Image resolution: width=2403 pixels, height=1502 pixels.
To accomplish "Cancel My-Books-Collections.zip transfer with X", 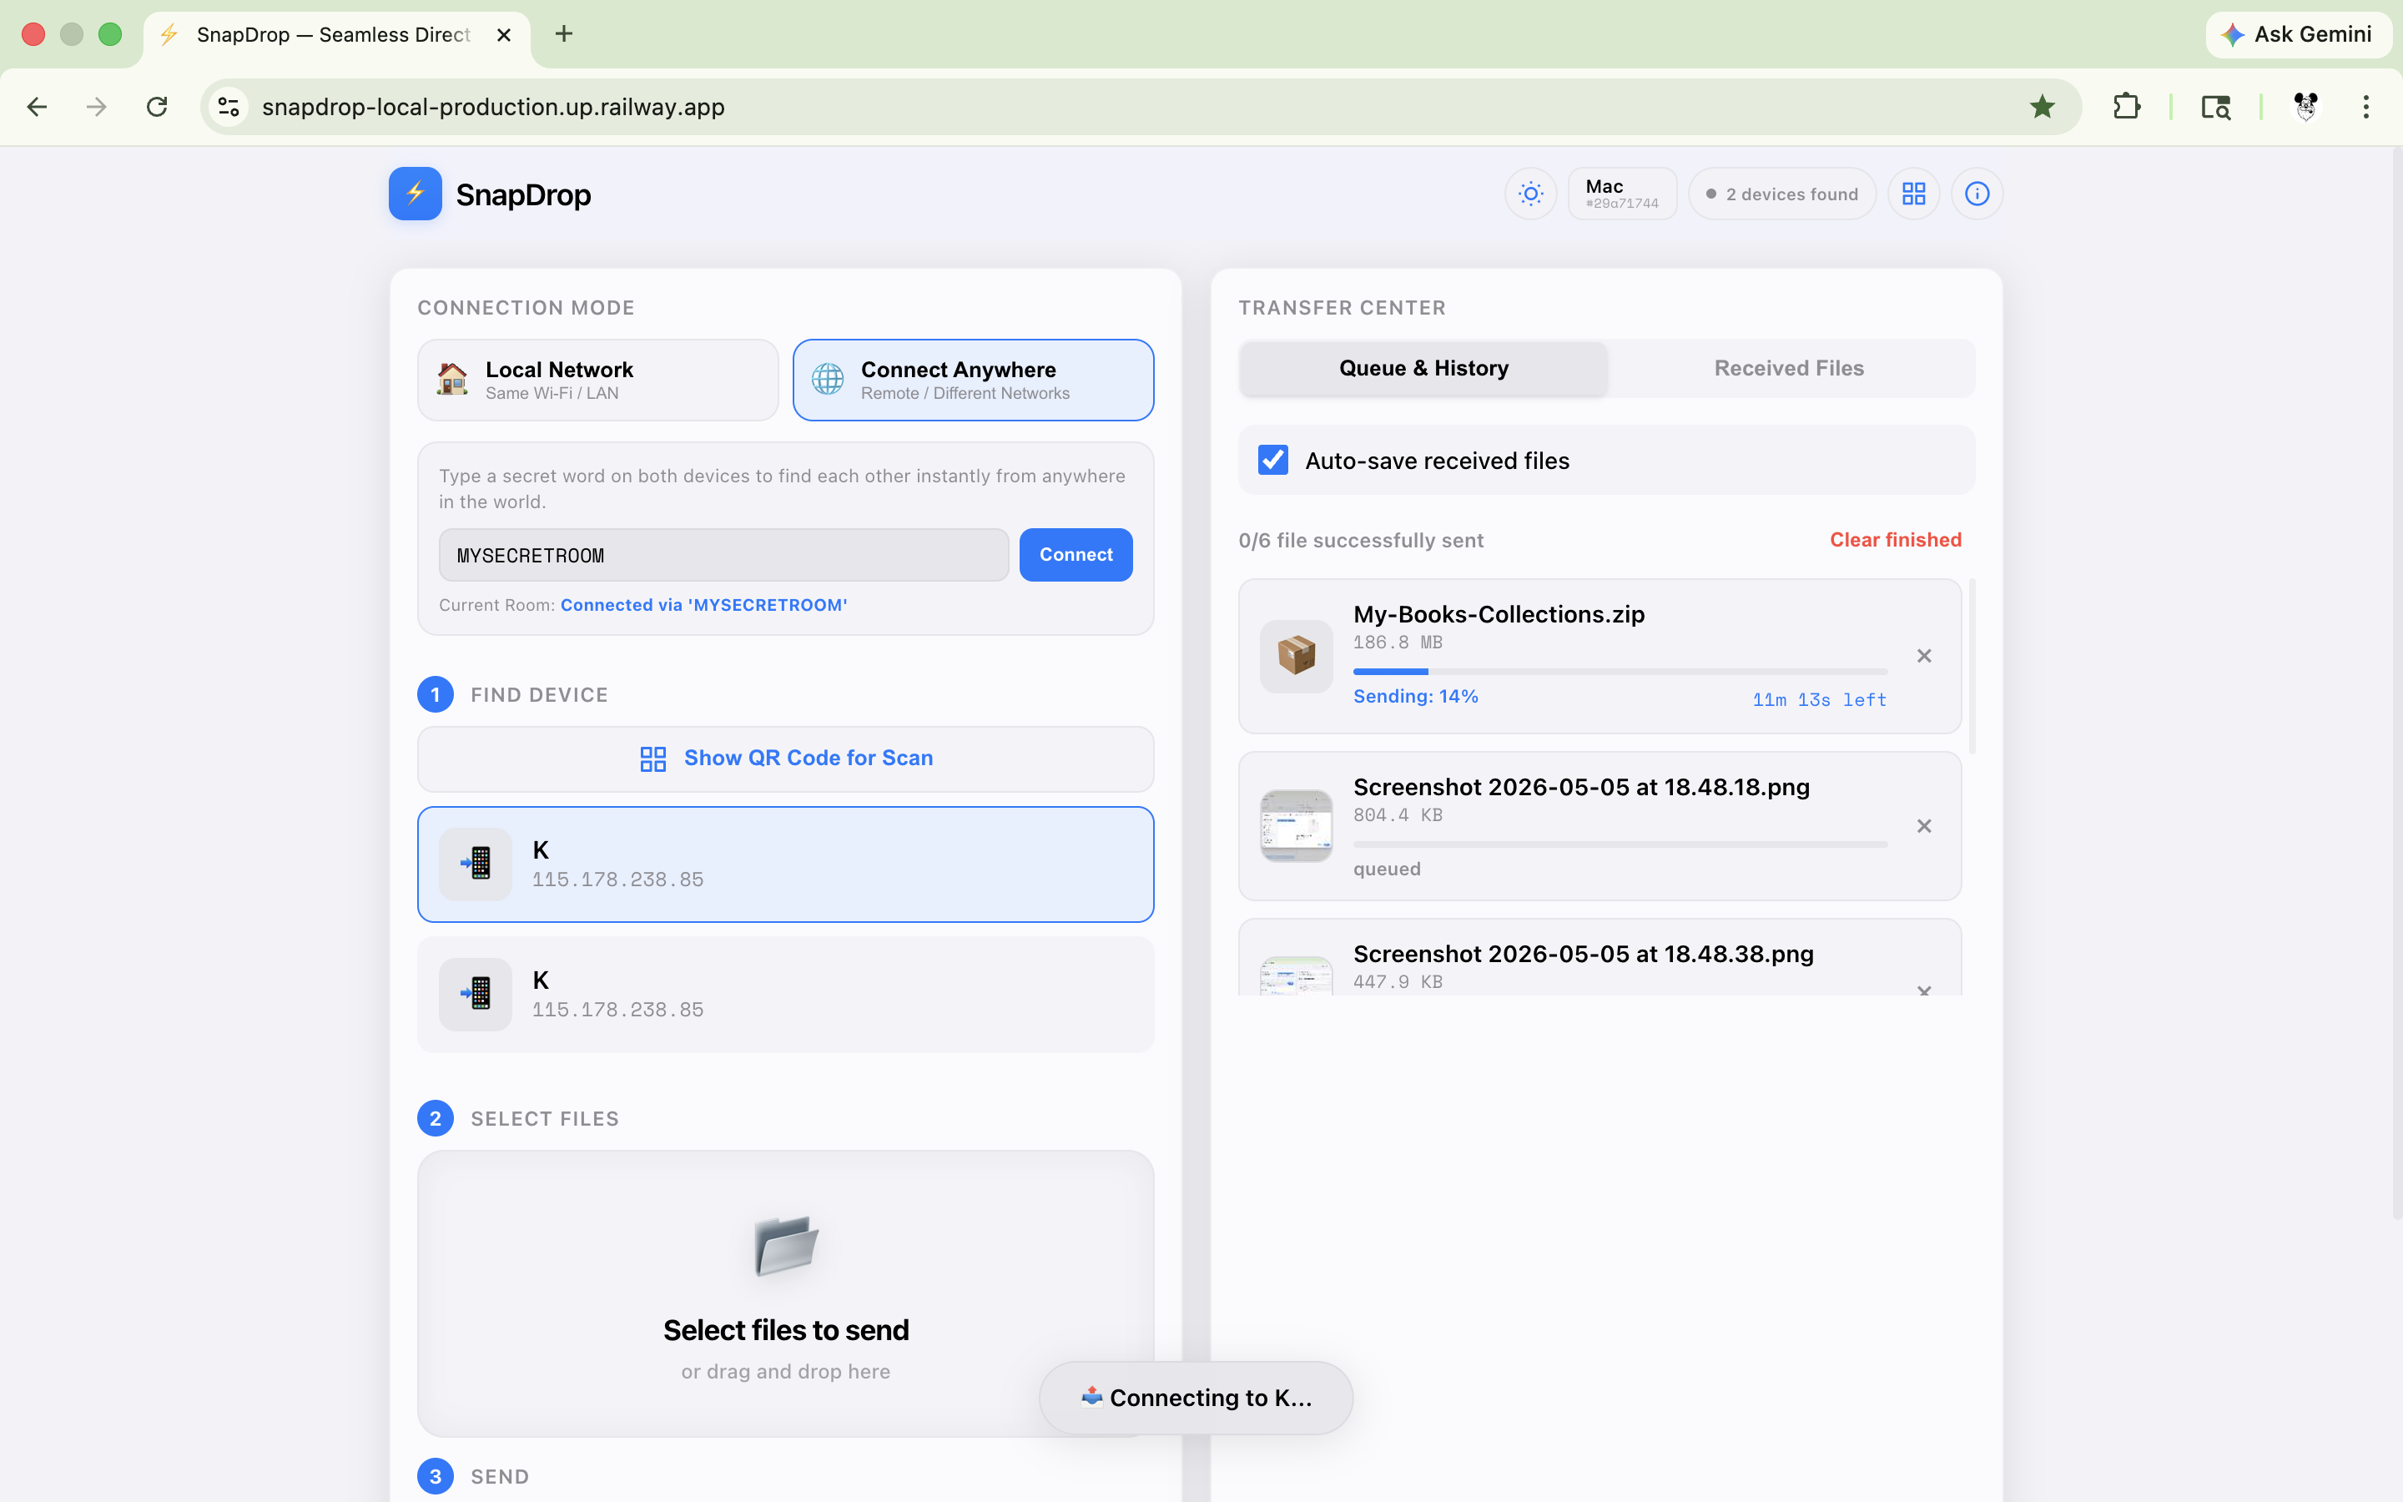I will (x=1923, y=656).
